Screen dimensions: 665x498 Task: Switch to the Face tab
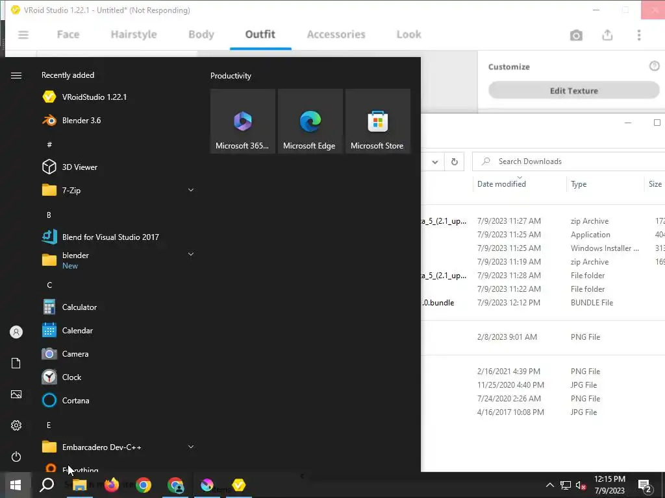tap(68, 34)
